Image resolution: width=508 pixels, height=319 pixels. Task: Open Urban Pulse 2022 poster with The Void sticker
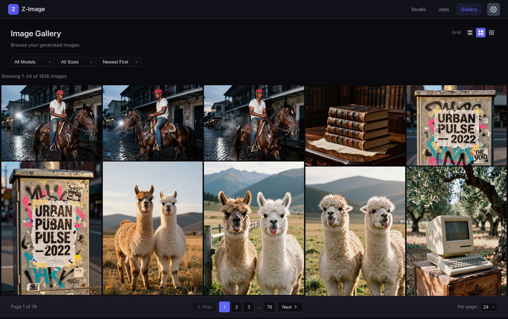coord(456,126)
